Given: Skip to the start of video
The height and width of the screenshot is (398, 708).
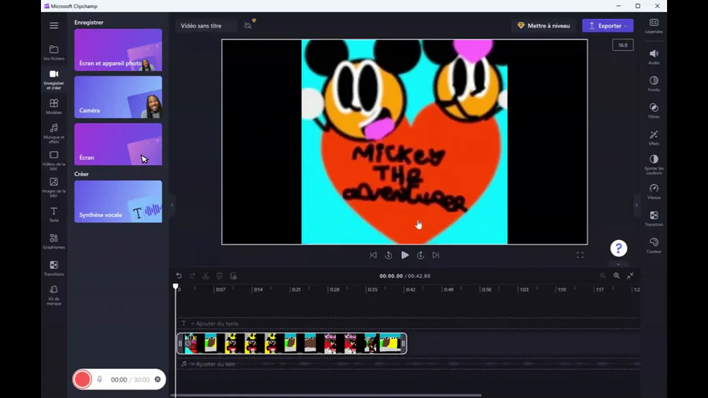Looking at the screenshot, I should click(x=373, y=256).
